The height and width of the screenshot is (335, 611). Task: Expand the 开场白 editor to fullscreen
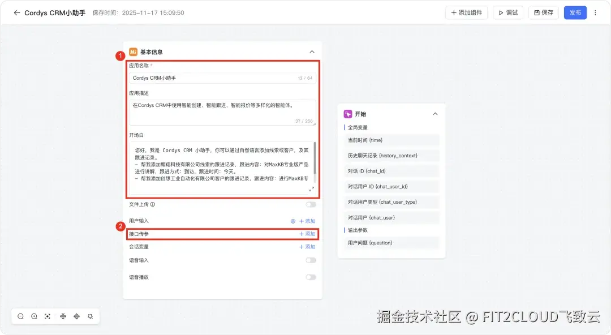pos(311,189)
